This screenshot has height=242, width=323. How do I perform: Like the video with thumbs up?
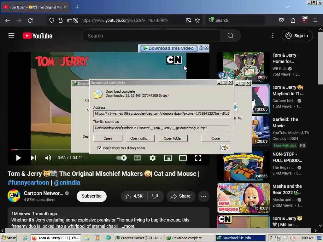tap(134, 196)
